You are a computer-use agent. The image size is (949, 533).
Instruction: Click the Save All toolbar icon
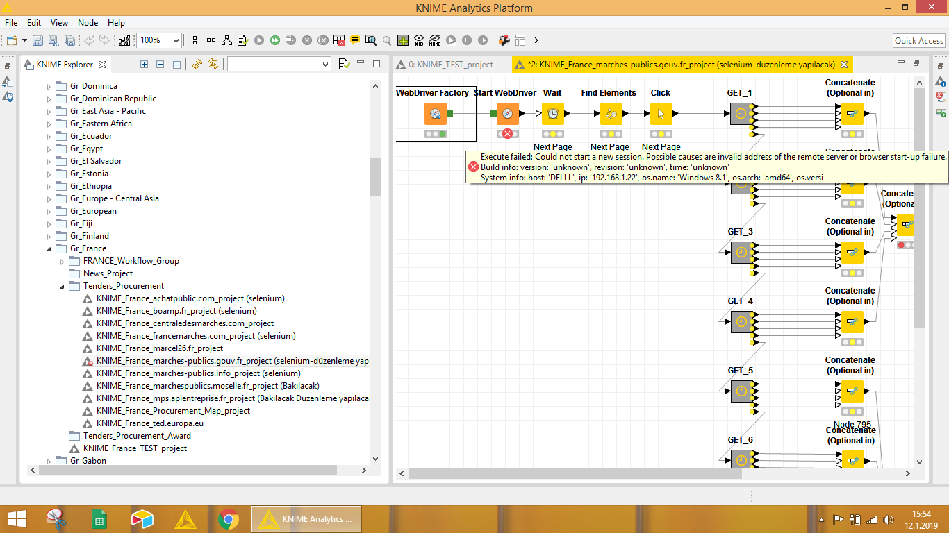pos(69,40)
